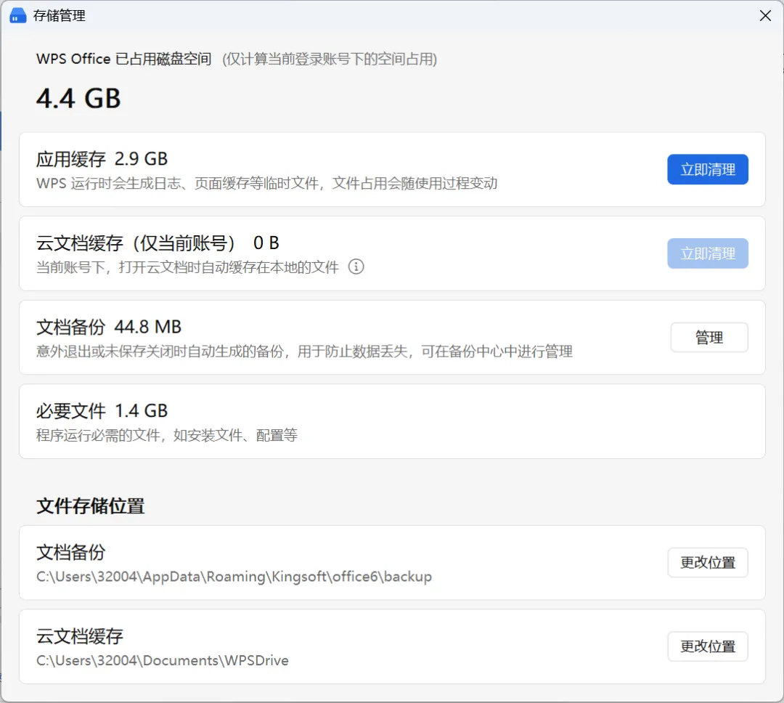Click the blue storage management app icon
Screen dimensions: 784x703
coord(17,16)
